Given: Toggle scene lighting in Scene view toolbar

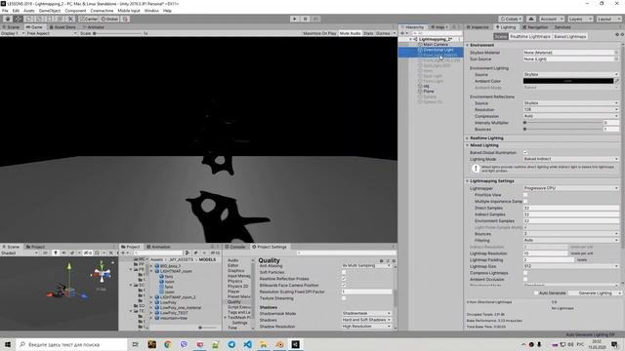Looking at the screenshot, I should (x=56, y=253).
